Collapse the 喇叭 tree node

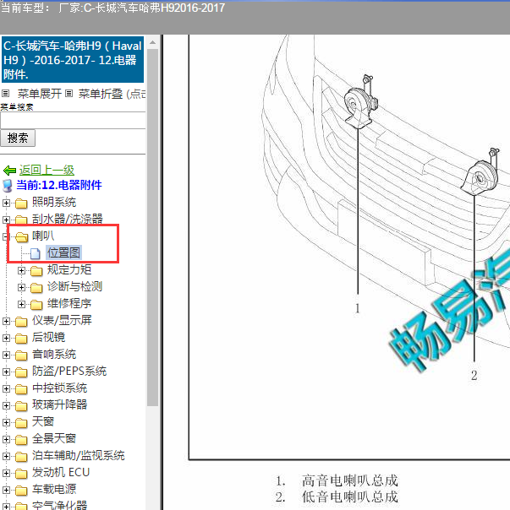[5, 236]
